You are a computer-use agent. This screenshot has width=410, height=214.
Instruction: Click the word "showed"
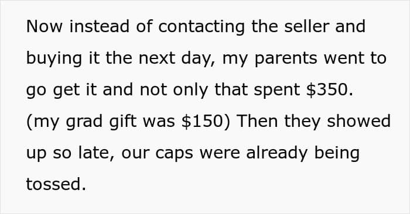pos(358,121)
